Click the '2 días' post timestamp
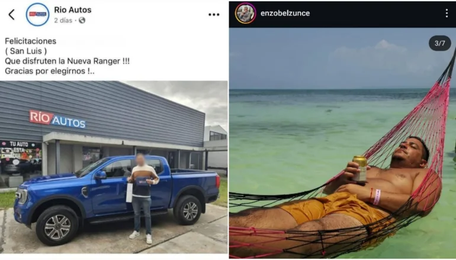456x260 pixels. [63, 20]
